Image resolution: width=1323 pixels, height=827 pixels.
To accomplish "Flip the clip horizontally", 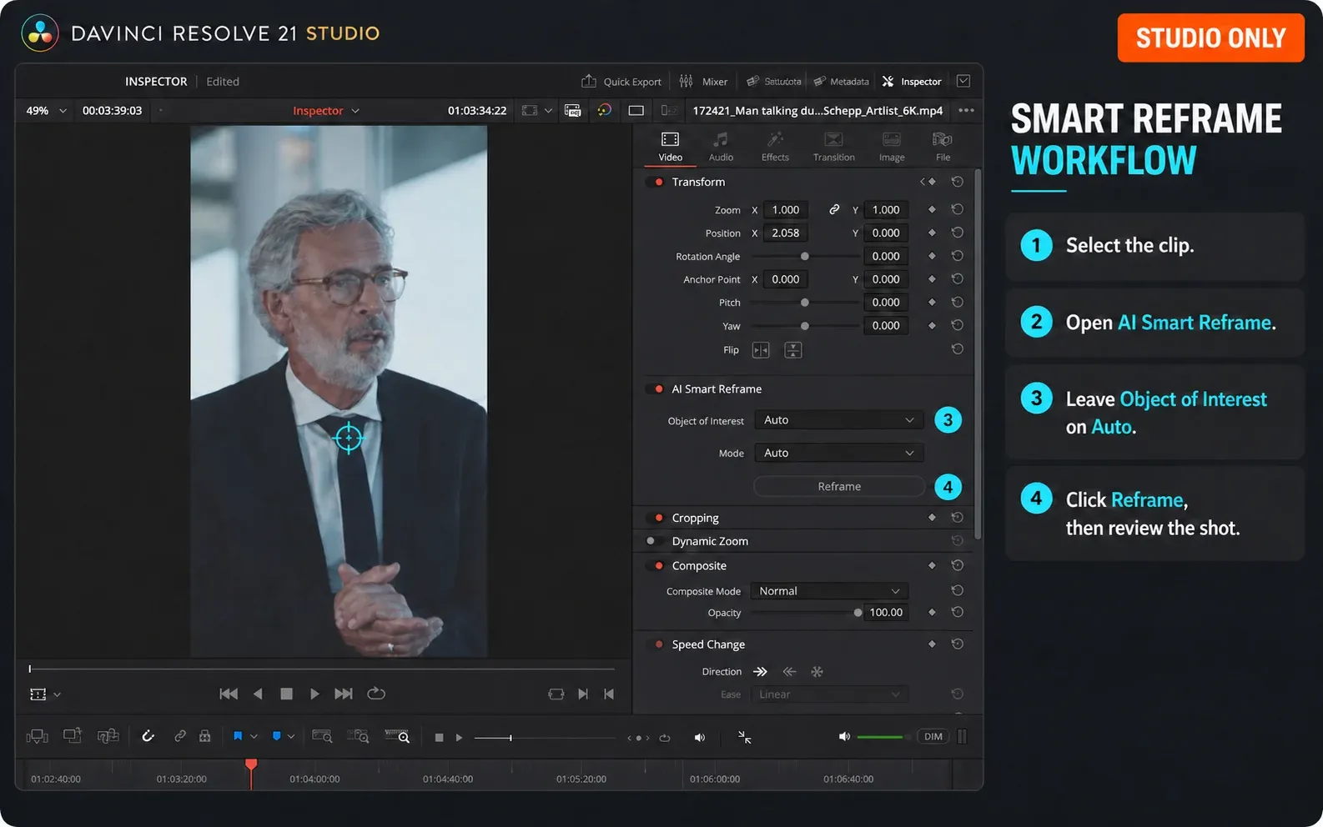I will click(761, 350).
